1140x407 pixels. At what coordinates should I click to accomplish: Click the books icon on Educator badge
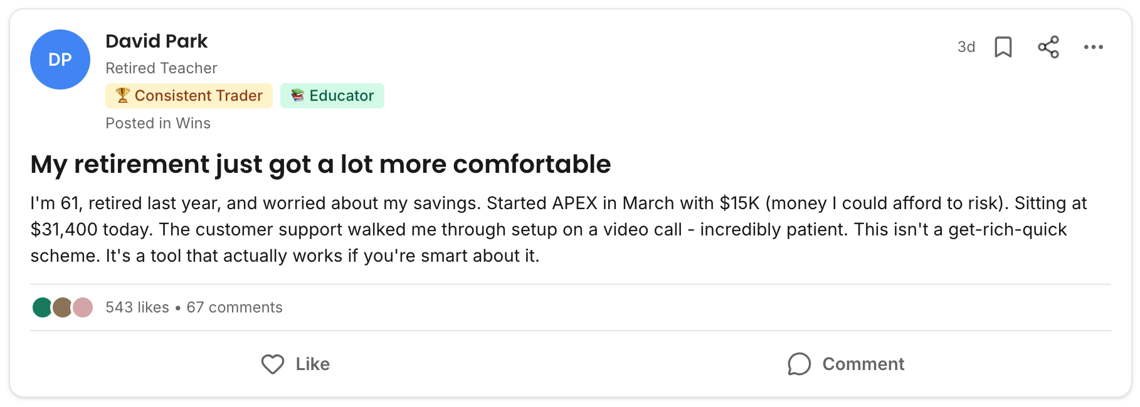pyautogui.click(x=298, y=95)
